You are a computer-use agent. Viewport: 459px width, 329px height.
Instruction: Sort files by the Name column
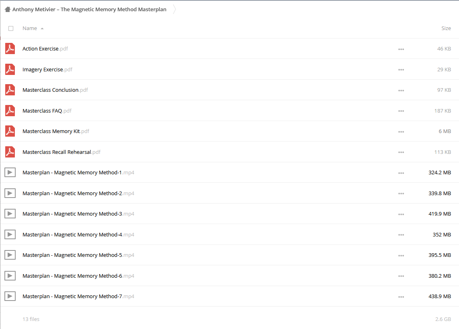(x=30, y=28)
